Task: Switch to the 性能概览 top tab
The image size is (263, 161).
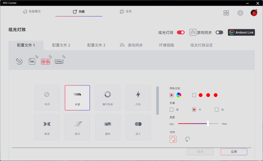Action: 32,11
